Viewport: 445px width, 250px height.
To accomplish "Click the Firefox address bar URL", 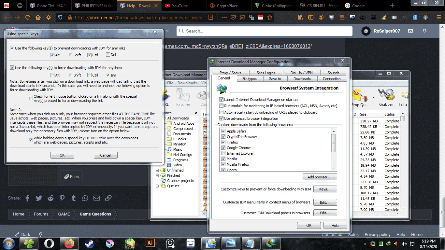I will (x=139, y=18).
